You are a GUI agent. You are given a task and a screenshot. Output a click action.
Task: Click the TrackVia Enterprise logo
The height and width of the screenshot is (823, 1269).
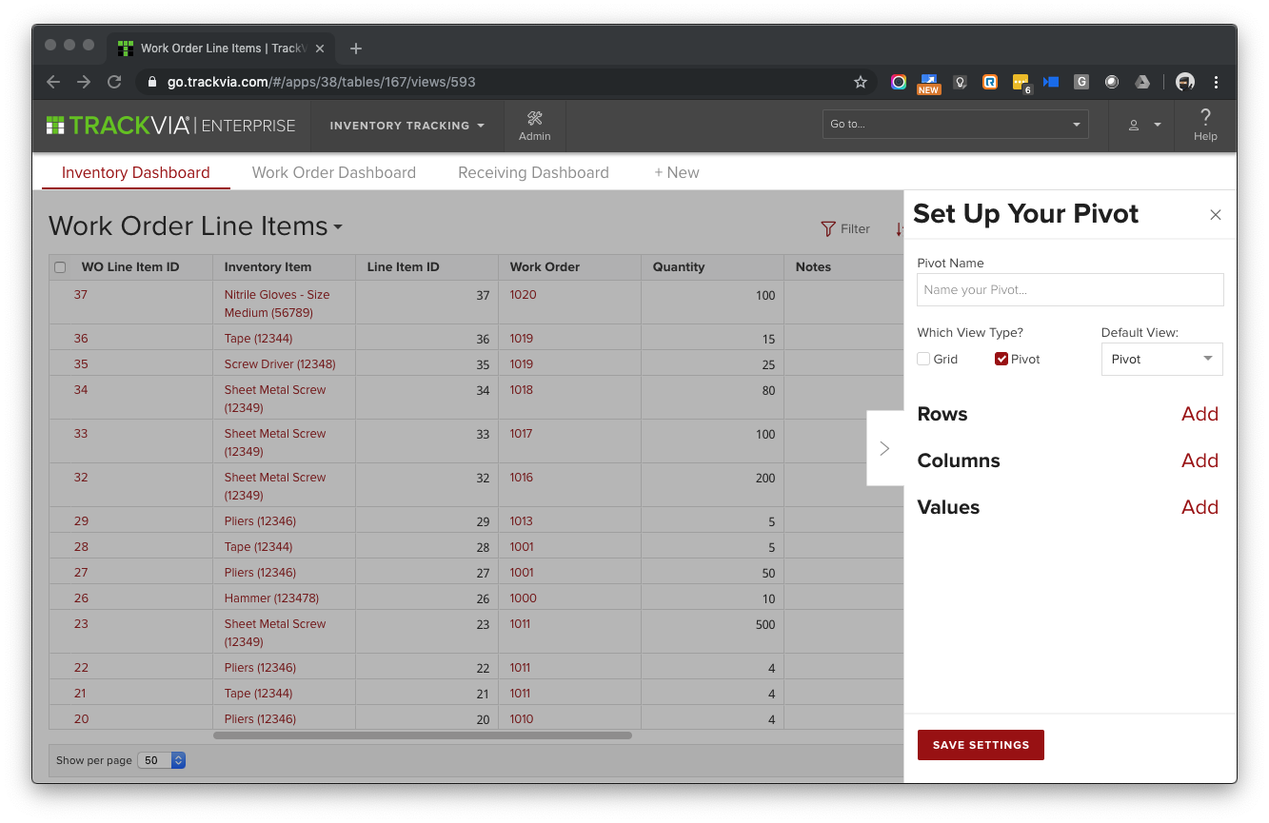[x=170, y=126]
